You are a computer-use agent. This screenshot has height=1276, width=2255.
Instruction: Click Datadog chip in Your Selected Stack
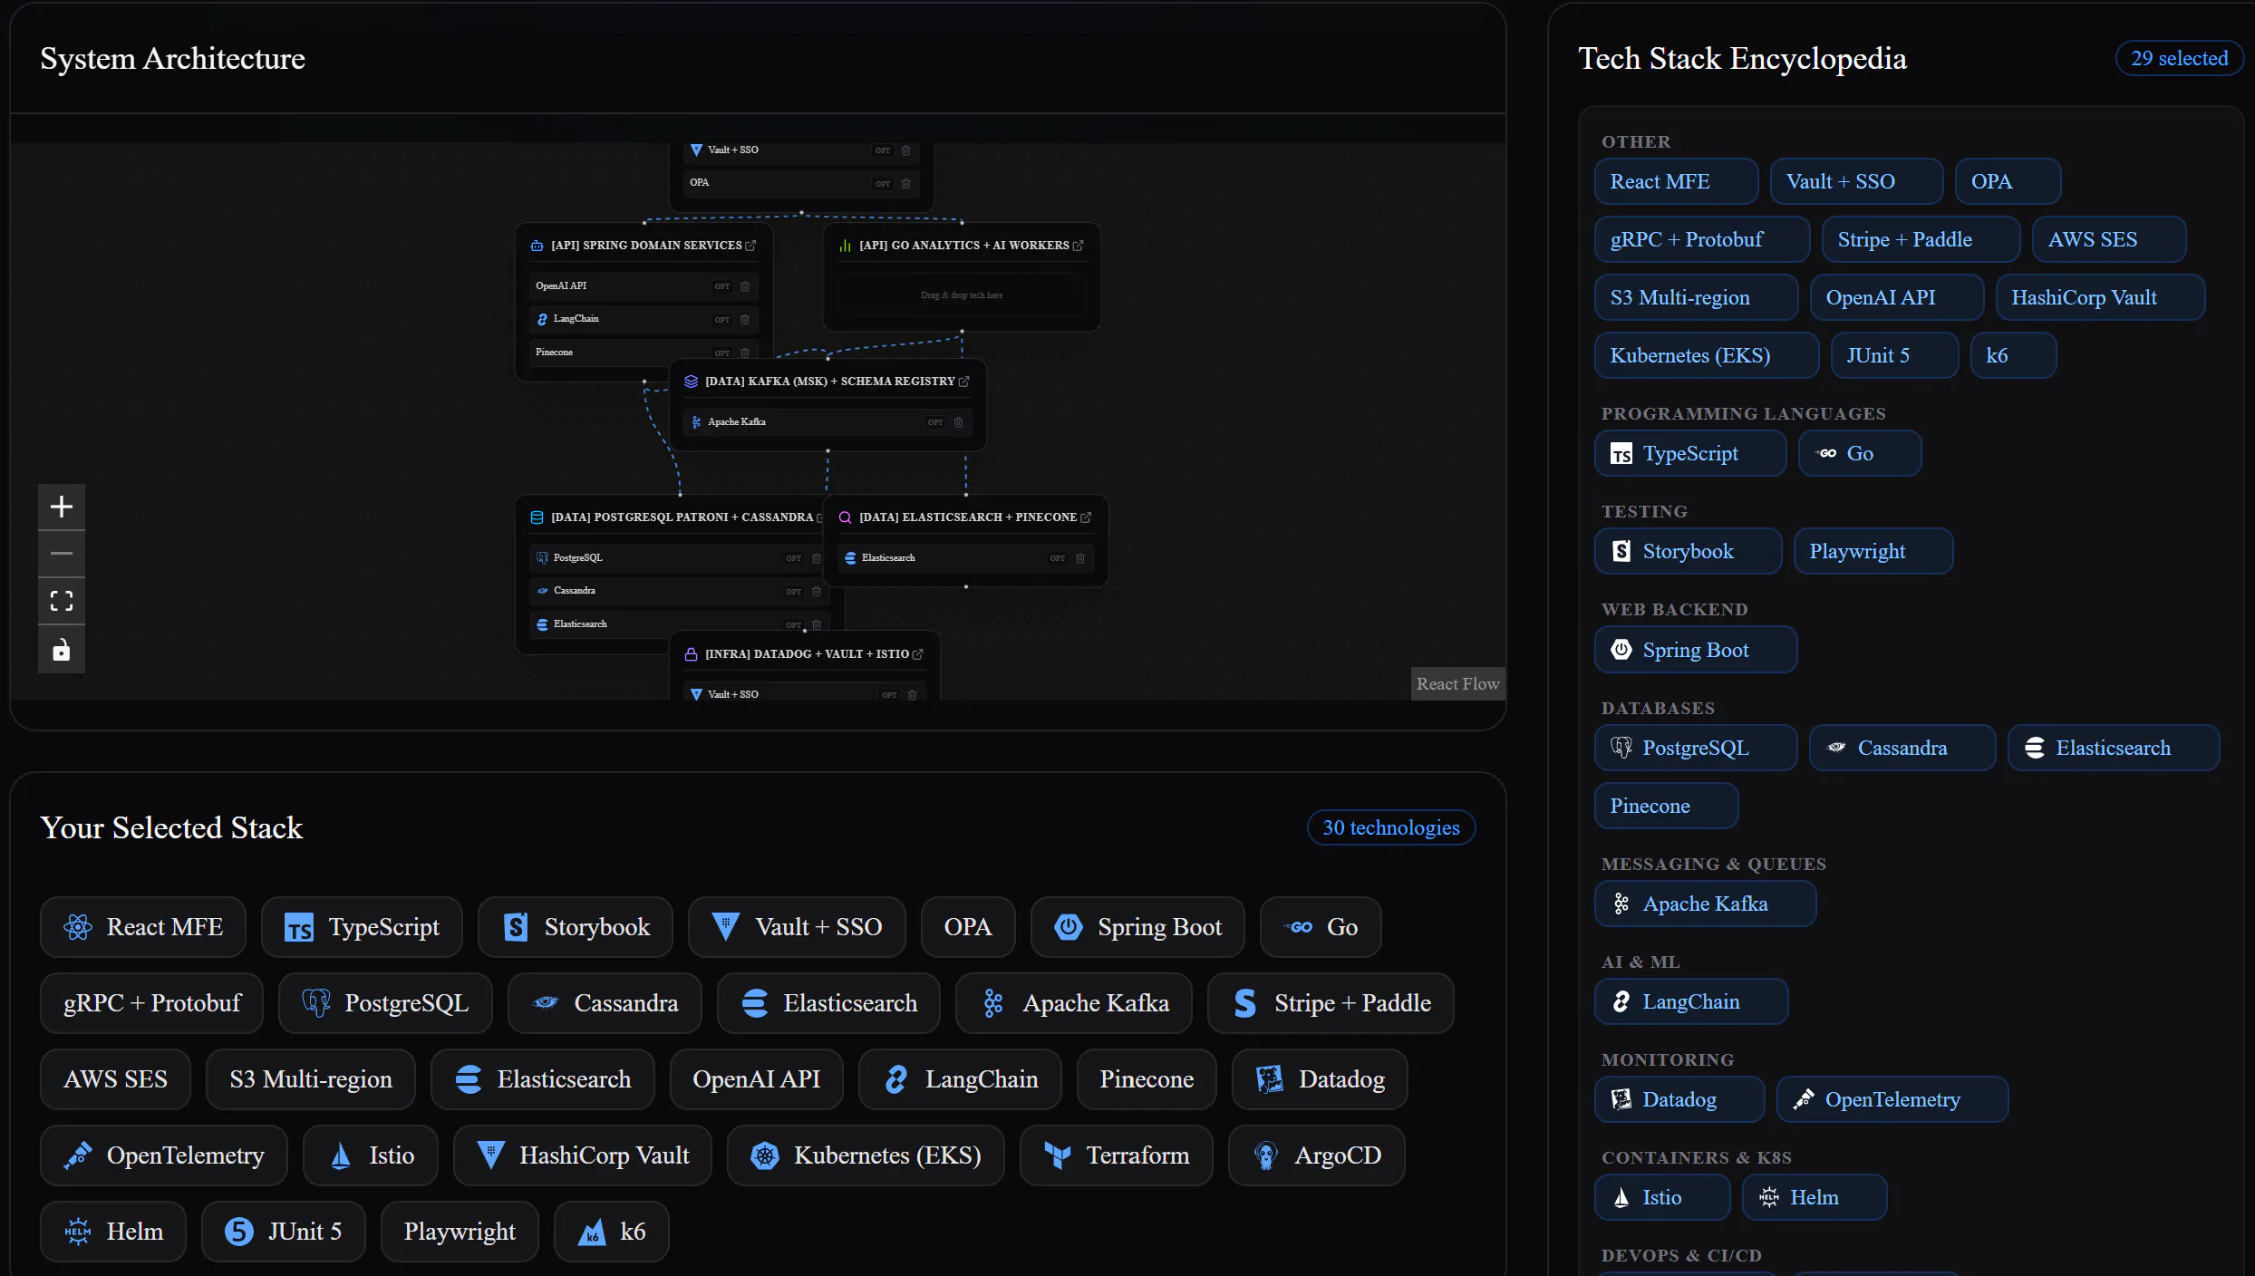(1319, 1079)
